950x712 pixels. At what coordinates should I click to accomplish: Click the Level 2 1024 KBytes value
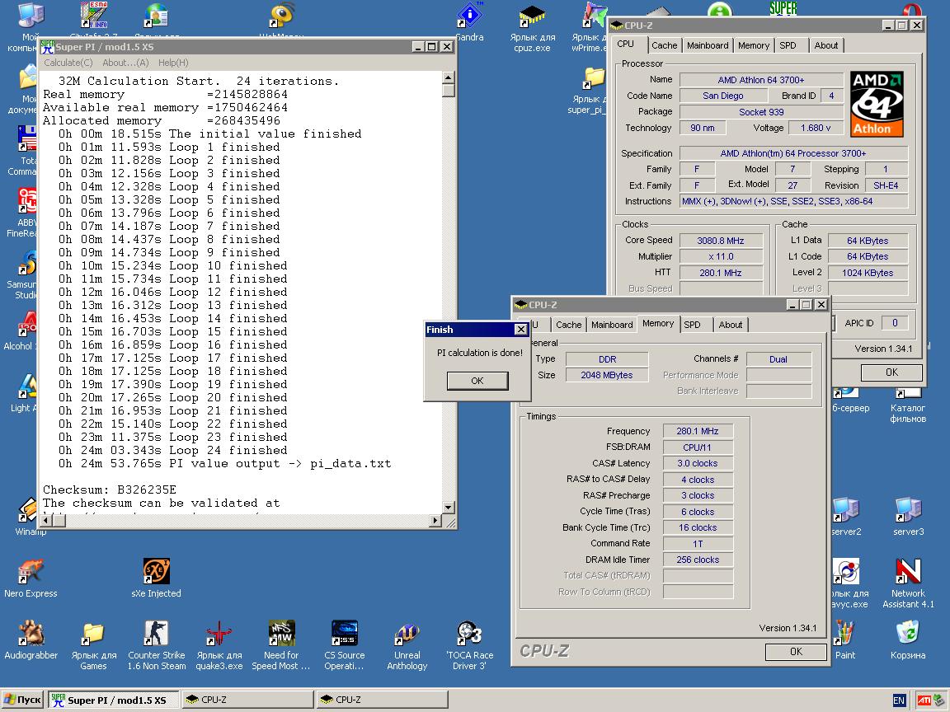click(868, 273)
